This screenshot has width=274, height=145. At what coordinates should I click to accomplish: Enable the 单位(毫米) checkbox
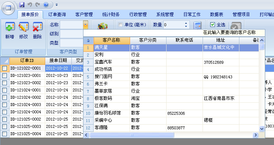pyautogui.click(x=120, y=25)
